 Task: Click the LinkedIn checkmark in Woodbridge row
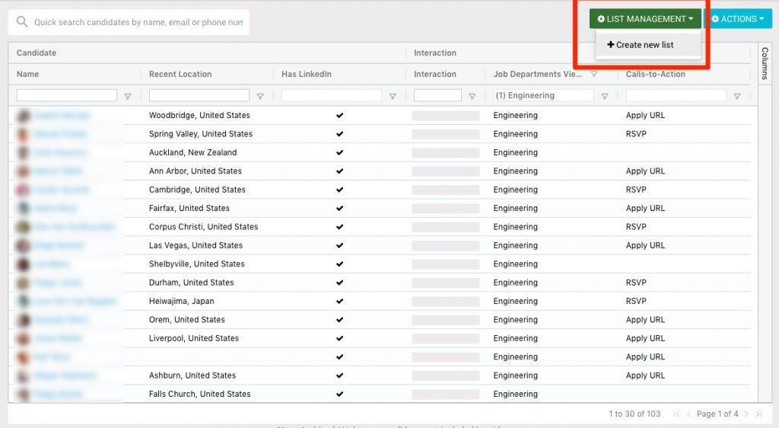340,115
